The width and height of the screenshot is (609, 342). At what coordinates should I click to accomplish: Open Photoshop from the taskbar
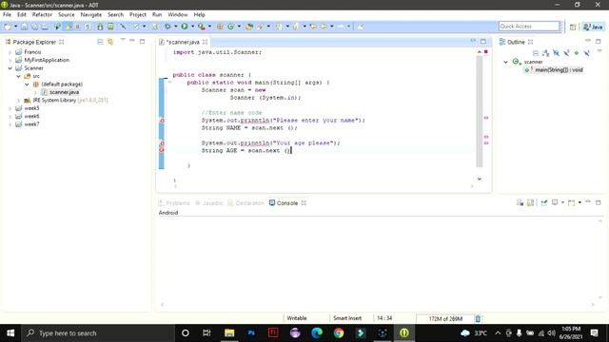(x=251, y=333)
